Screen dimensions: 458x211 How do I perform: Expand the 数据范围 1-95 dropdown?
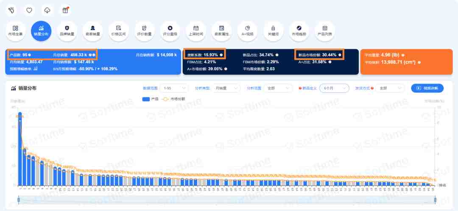174,88
